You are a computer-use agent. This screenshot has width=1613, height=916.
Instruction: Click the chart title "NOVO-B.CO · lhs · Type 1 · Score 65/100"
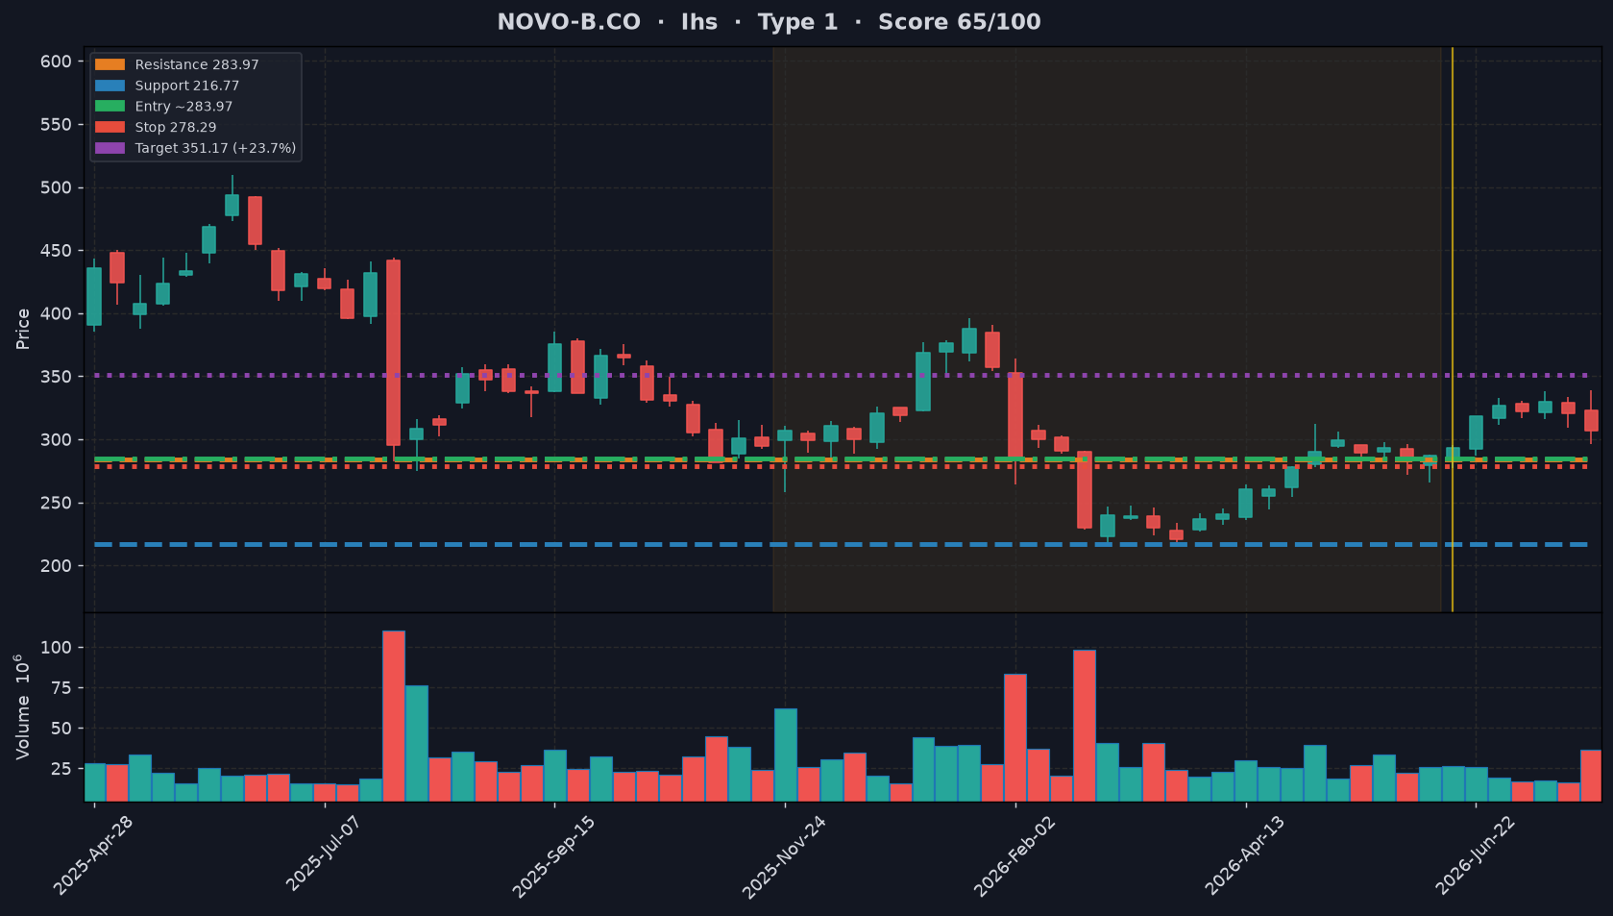coord(769,22)
